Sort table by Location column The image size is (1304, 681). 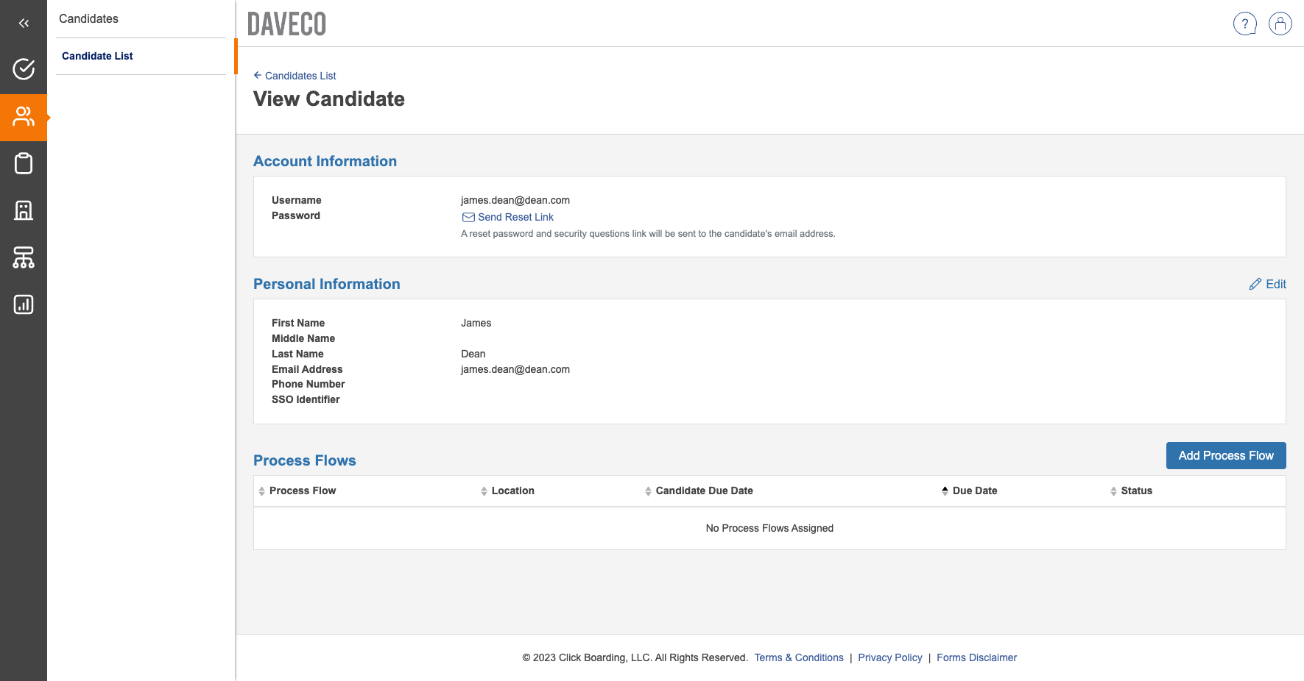click(x=512, y=491)
